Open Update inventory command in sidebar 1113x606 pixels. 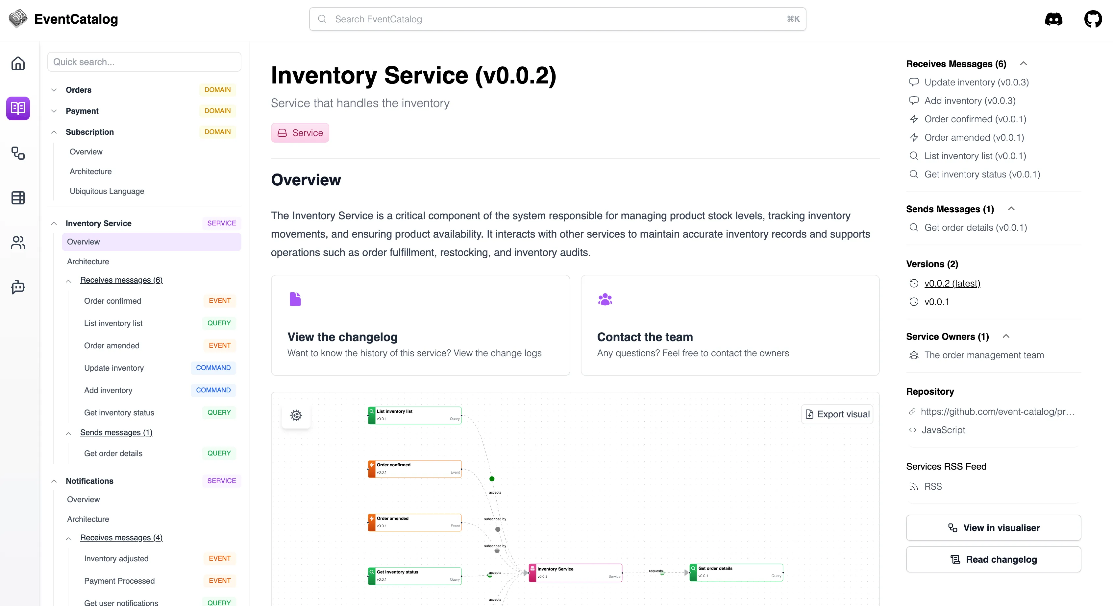coord(114,368)
